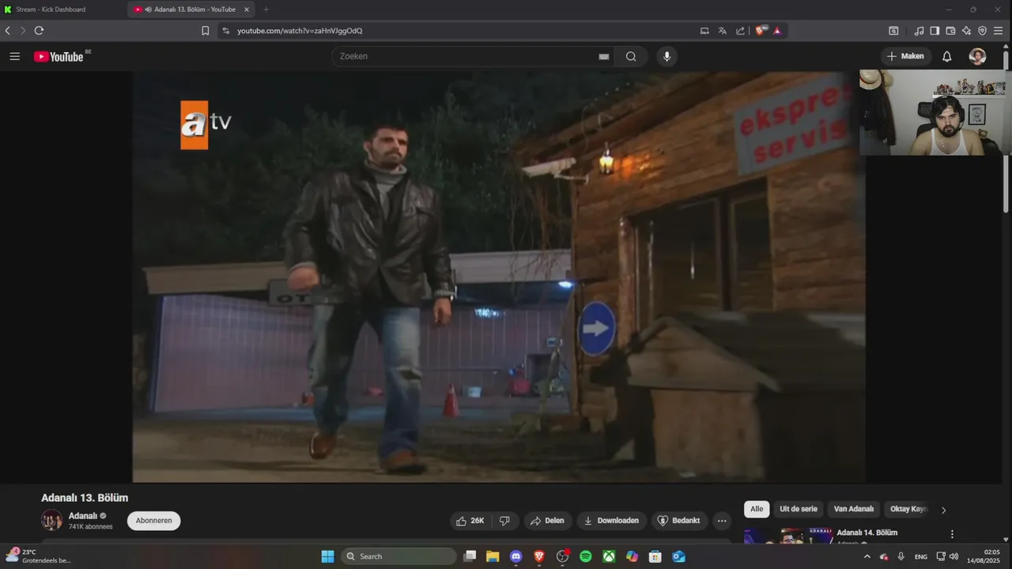Open the Xbox app from the taskbar
This screenshot has height=569, width=1012.
tap(609, 556)
